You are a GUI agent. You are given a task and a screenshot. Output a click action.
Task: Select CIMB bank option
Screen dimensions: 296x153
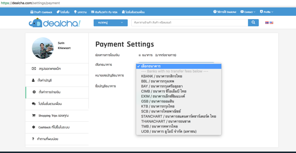tap(179, 91)
